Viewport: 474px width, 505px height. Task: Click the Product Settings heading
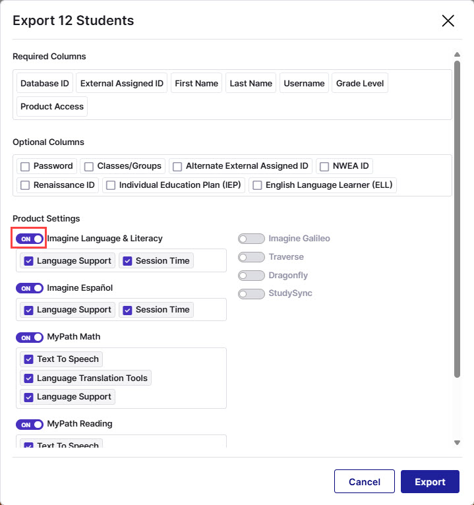click(46, 218)
